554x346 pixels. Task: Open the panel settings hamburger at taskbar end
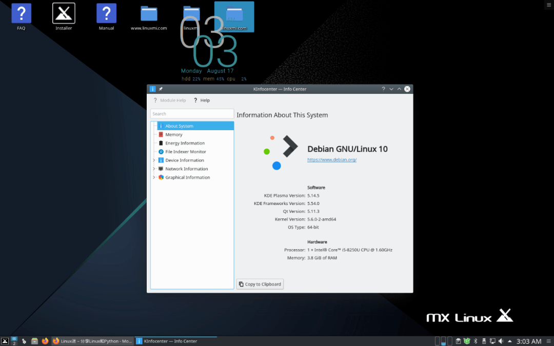[x=549, y=341]
